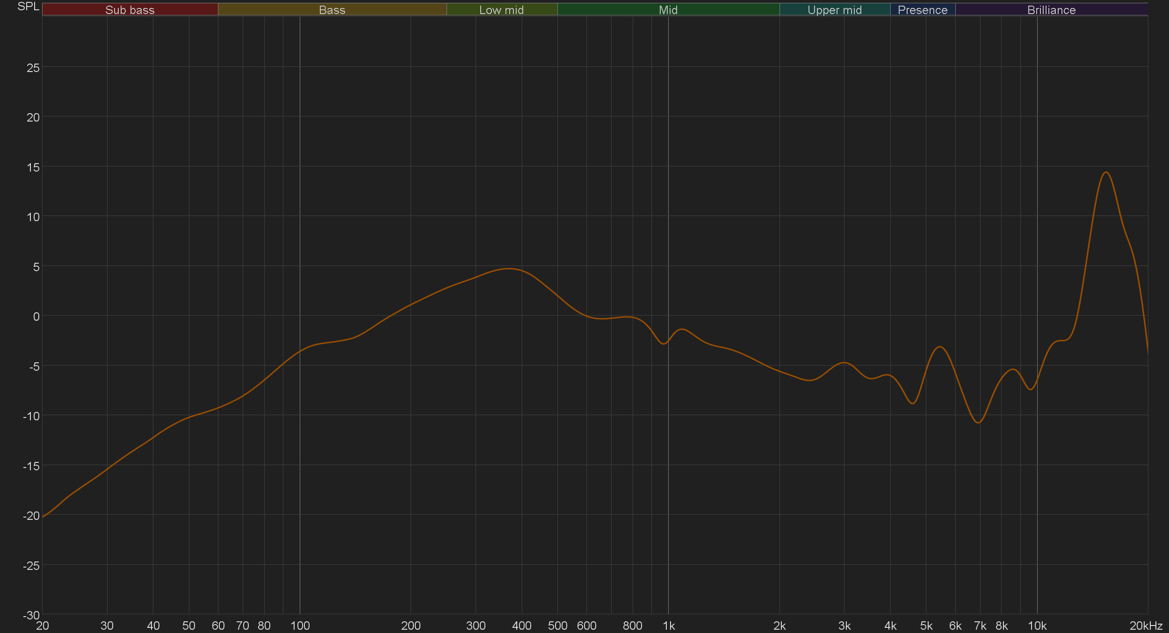Viewport: 1169px width, 633px height.
Task: Click the SPL axis label
Action: pyautogui.click(x=28, y=7)
